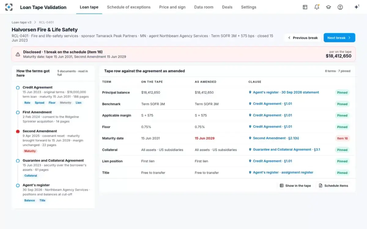Image resolution: width=367 pixels, height=229 pixels.
Task: Open the learning graduation cap icon
Action: tap(328, 7)
